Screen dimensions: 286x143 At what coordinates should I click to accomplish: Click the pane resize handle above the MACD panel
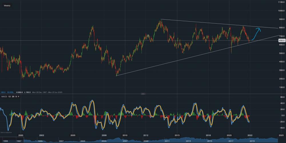[x=143, y=94]
